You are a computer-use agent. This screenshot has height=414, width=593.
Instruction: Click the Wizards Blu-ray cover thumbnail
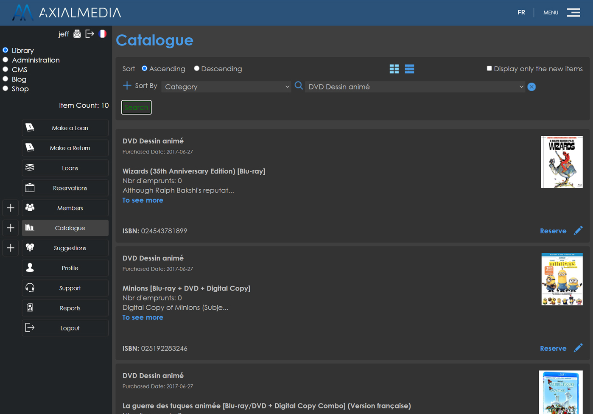[x=562, y=162]
